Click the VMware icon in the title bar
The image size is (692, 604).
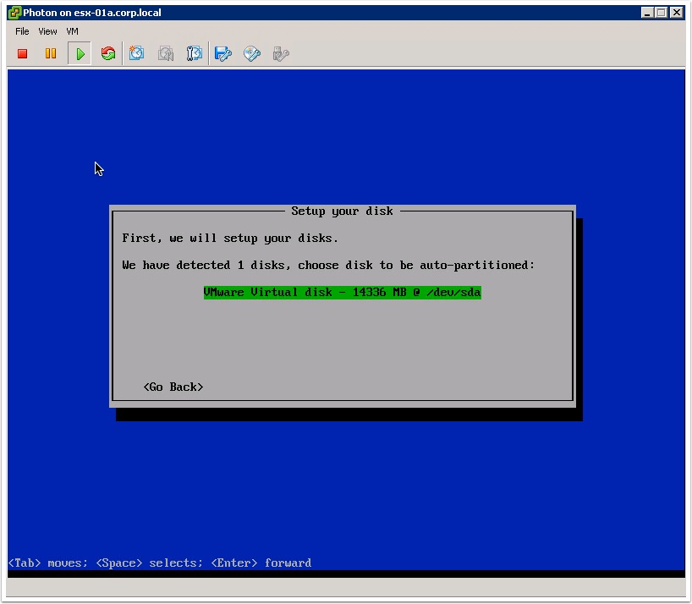(x=14, y=13)
